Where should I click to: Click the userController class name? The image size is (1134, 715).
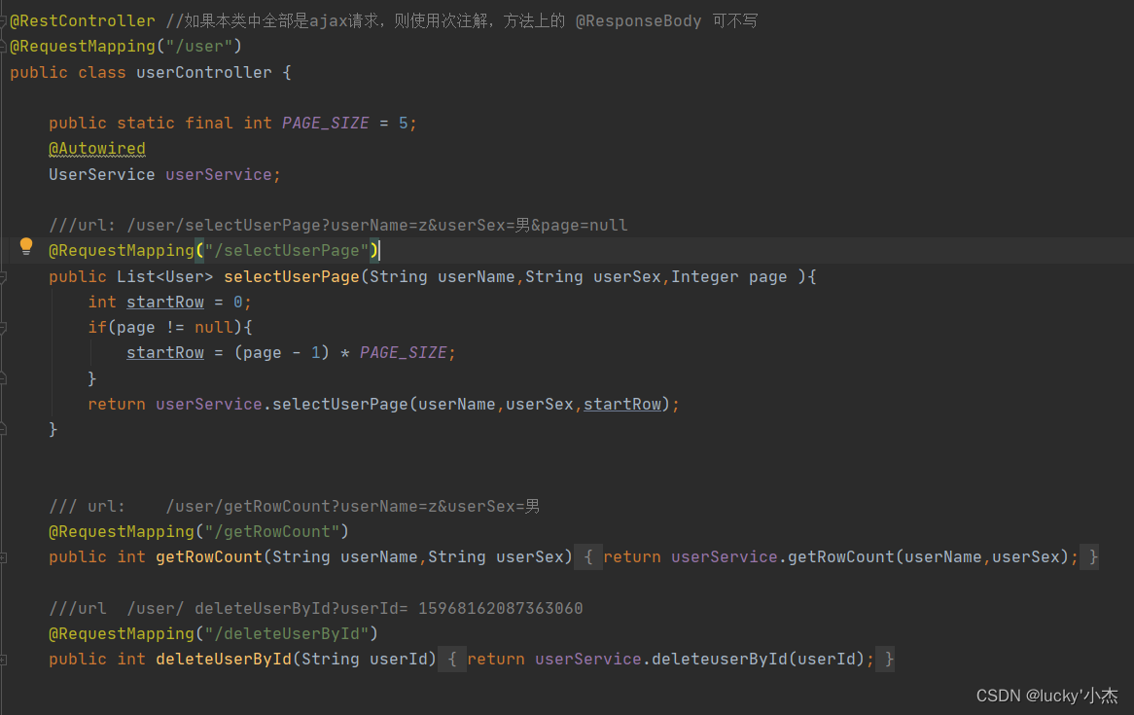coord(204,72)
